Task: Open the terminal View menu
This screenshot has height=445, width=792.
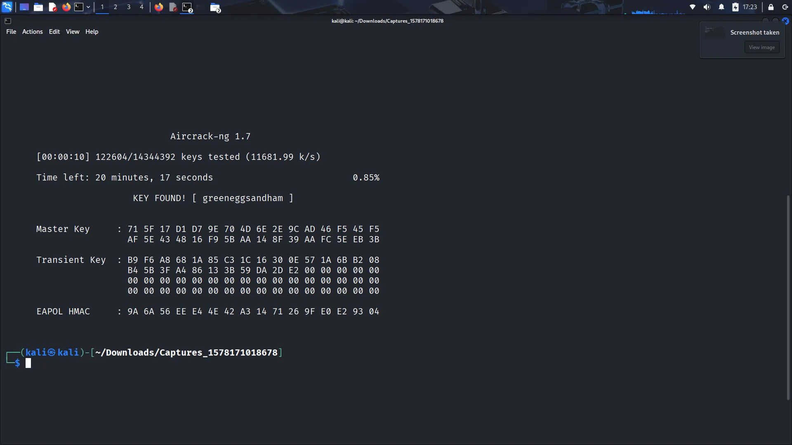Action: 73,32
